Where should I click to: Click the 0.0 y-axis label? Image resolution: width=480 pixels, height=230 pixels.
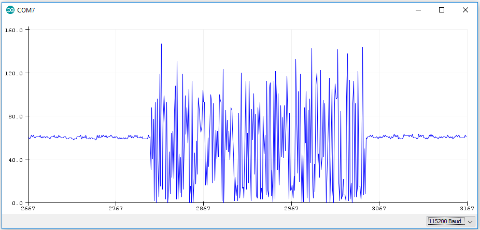pyautogui.click(x=17, y=202)
